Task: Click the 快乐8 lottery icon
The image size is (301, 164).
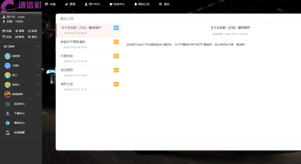Action: [x=8, y=85]
